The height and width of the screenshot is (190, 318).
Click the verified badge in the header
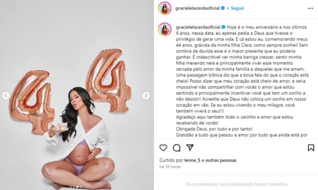pyautogui.click(x=223, y=8)
